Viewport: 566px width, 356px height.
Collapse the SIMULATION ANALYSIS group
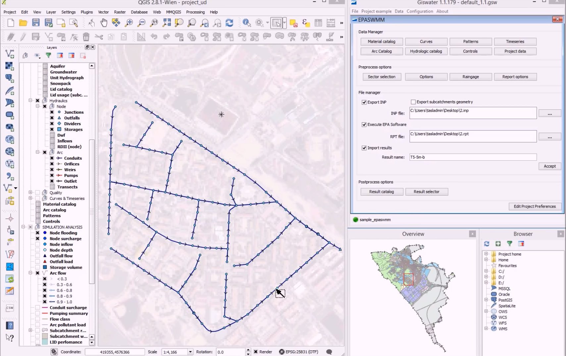23,227
